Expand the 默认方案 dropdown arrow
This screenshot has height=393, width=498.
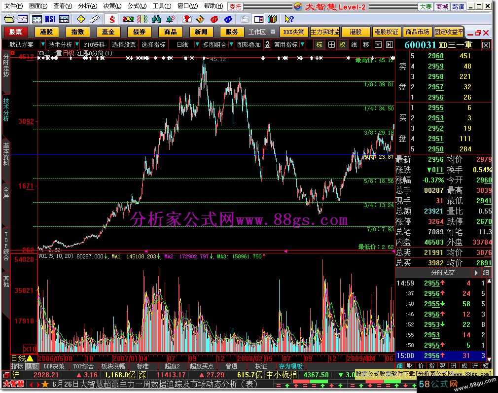coord(42,44)
